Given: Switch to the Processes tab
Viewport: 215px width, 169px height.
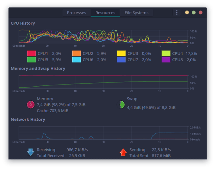Looking at the screenshot, I should pos(76,13).
